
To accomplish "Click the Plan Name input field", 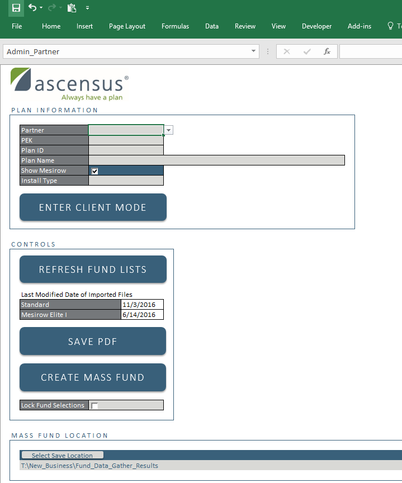I will coord(216,160).
